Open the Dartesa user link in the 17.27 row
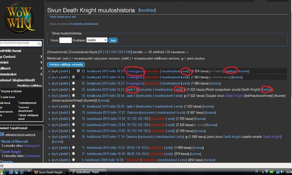292x175 pixels. (132, 113)
